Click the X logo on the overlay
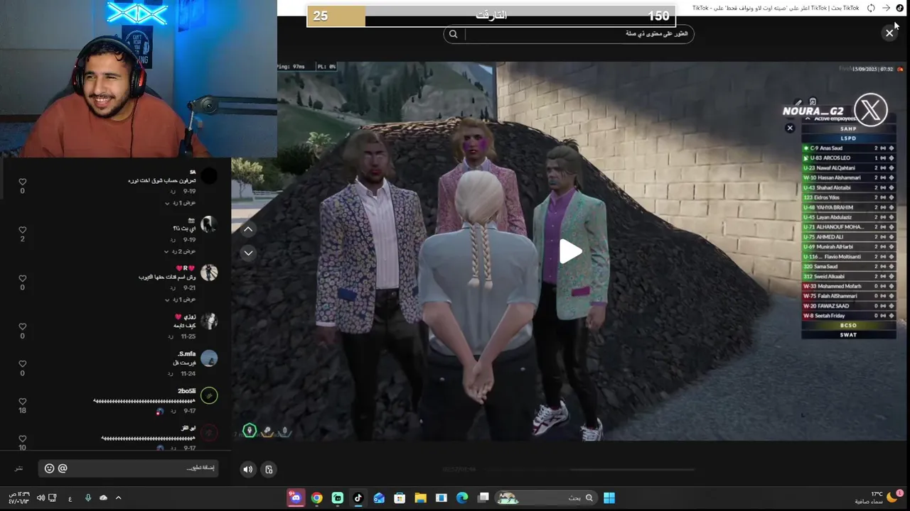This screenshot has width=910, height=511. pos(871,111)
